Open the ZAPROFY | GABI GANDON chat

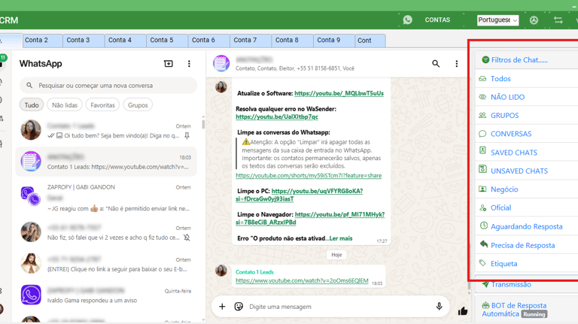pyautogui.click(x=106, y=198)
